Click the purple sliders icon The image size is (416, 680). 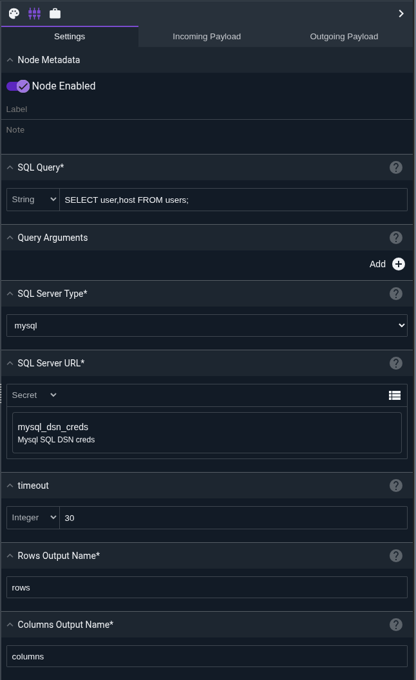(x=35, y=14)
